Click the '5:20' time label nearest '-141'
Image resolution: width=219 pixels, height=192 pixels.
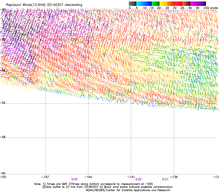tap(138, 179)
